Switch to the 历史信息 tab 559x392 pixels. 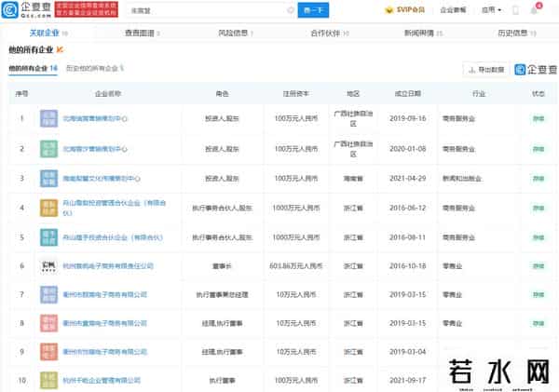(x=516, y=34)
